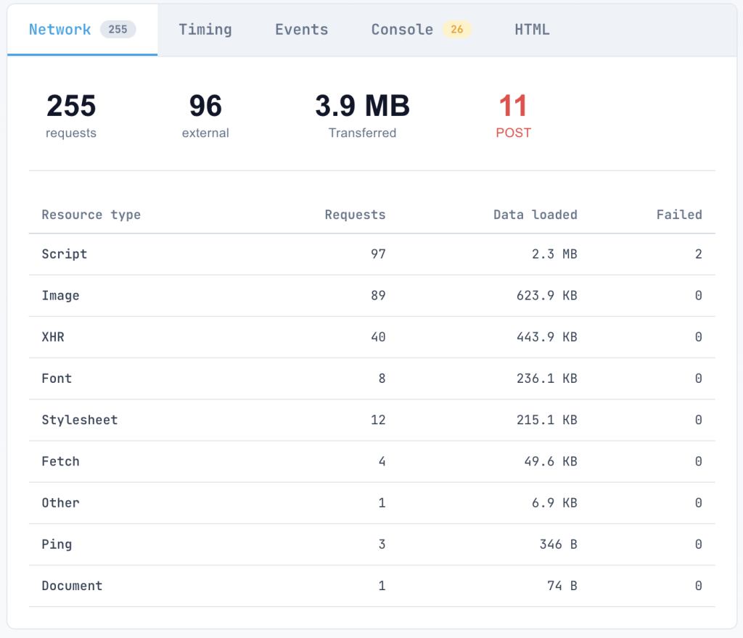The width and height of the screenshot is (743, 638).
Task: Click the 623.9 KB data value
Action: click(547, 296)
